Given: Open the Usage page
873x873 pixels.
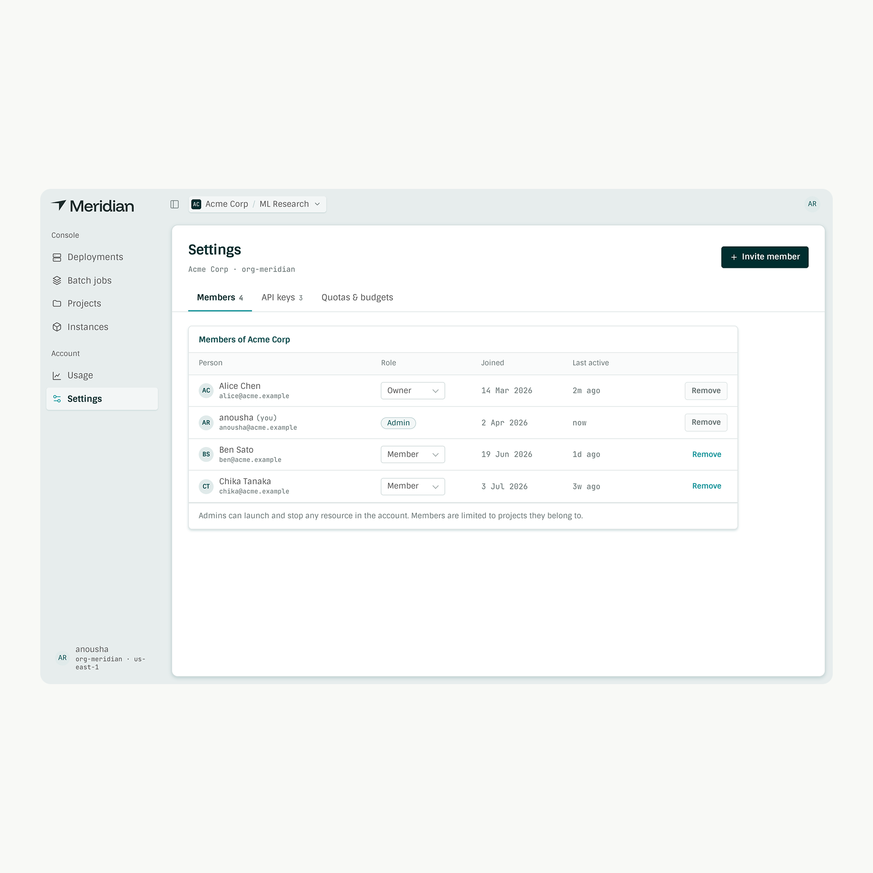Looking at the screenshot, I should click(x=102, y=376).
